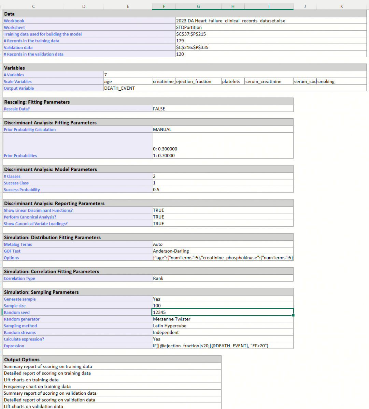Screen dimensions: 369x409
Task: Click the DEATH_EVENT output variable cell
Action: click(119, 88)
